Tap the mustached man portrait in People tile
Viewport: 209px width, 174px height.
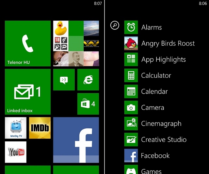76,59
